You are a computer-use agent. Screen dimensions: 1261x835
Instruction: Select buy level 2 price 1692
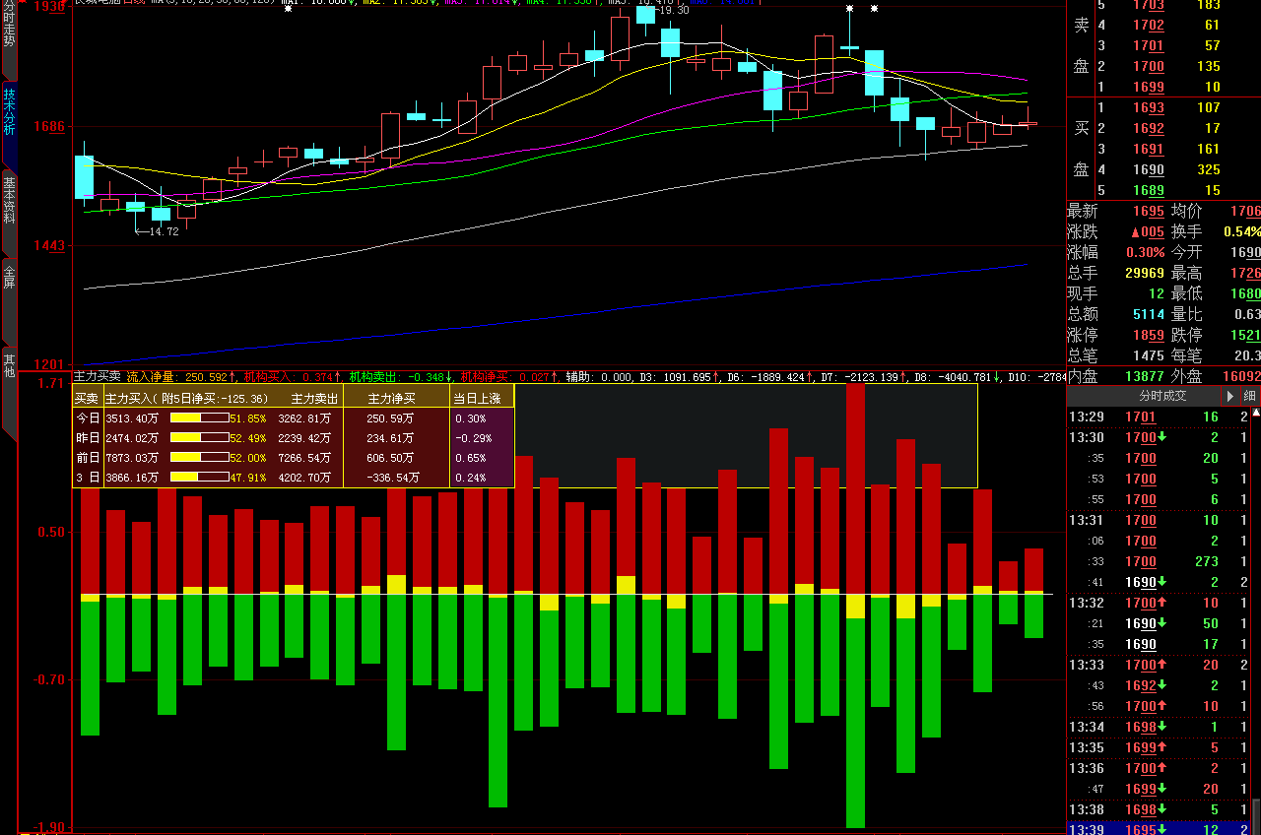(1149, 128)
